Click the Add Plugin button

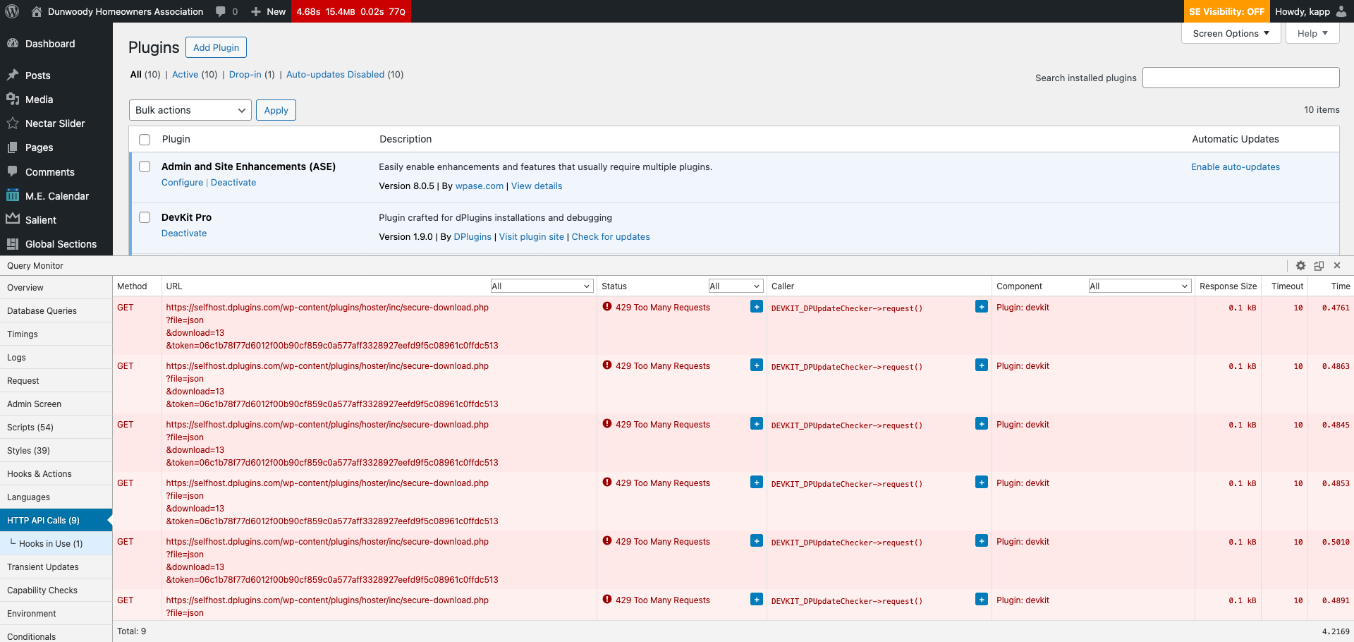pyautogui.click(x=216, y=47)
